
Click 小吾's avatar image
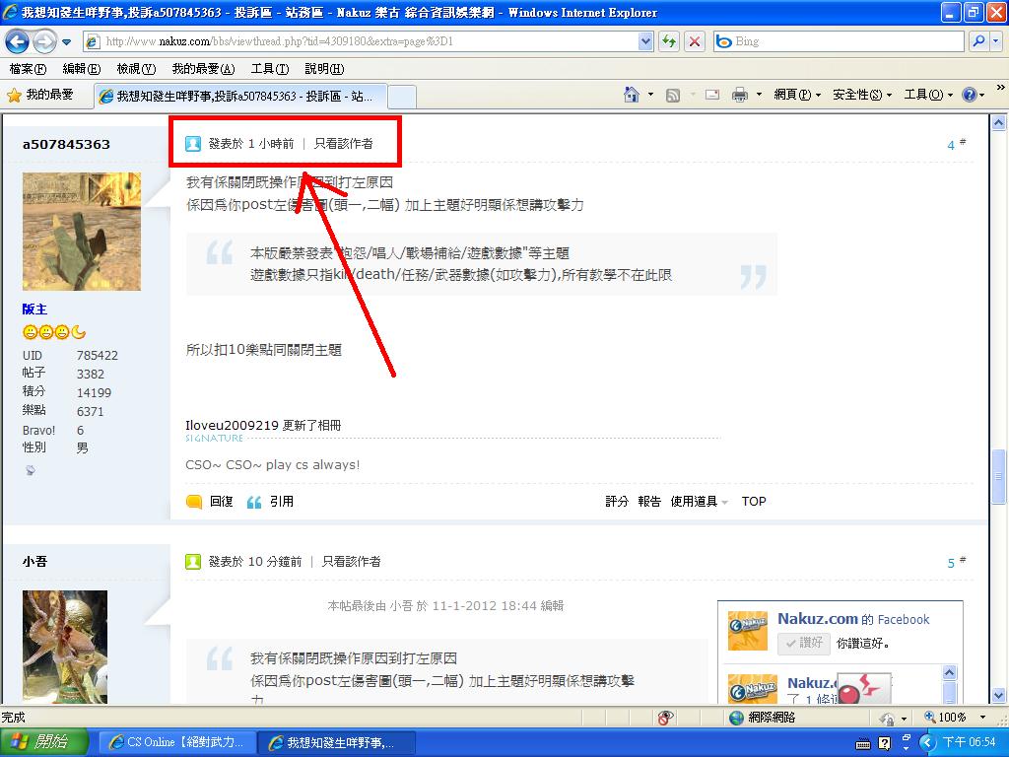point(65,647)
